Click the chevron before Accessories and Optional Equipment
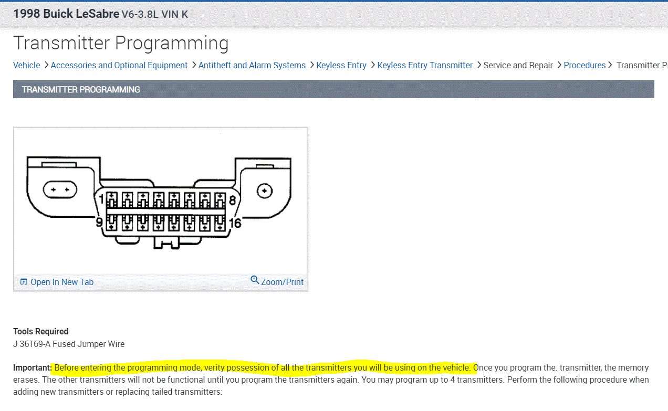This screenshot has width=668, height=411. coord(46,65)
